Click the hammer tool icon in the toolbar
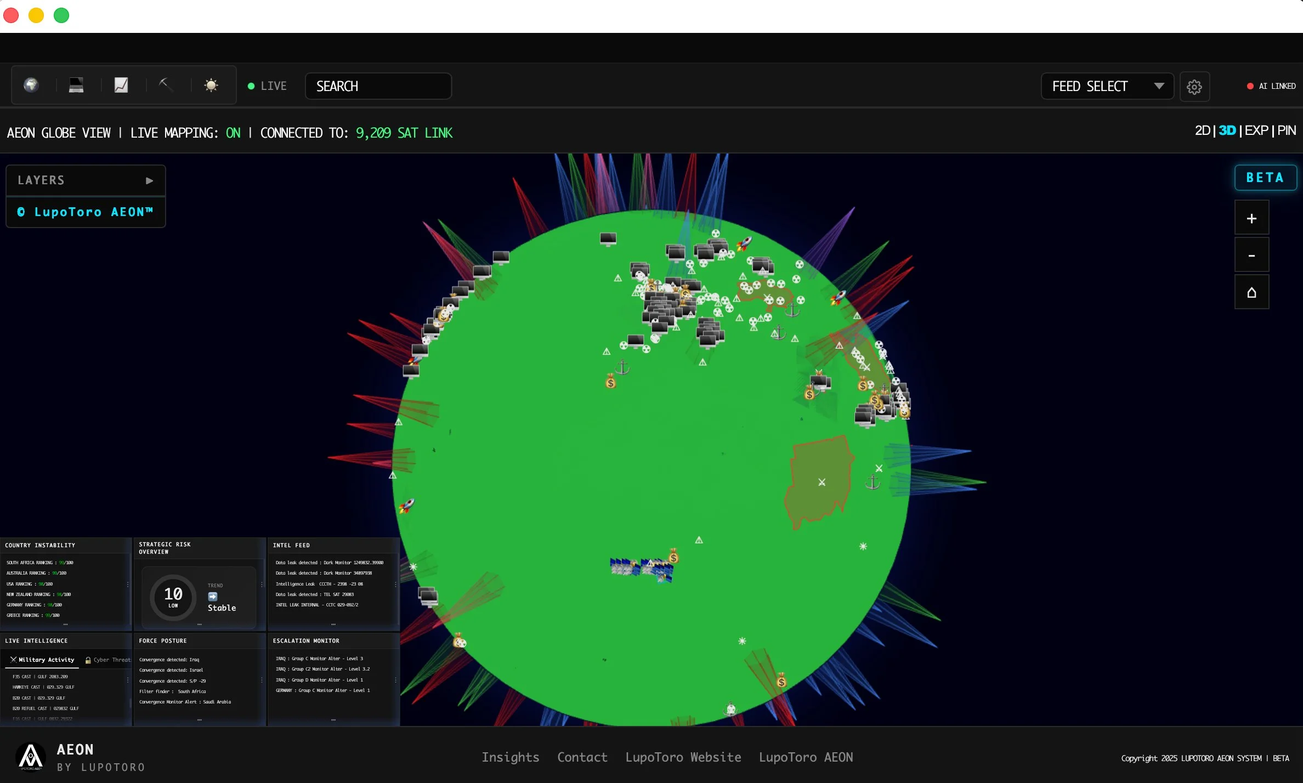Image resolution: width=1303 pixels, height=783 pixels. click(166, 86)
